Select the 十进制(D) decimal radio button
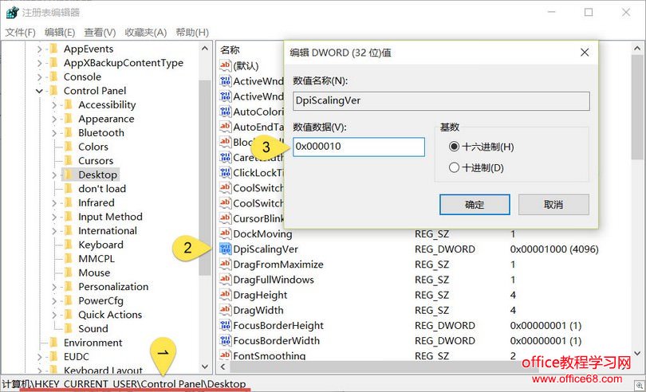646x392 pixels. [454, 167]
